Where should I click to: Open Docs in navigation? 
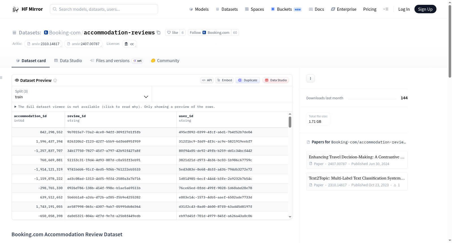[316, 9]
